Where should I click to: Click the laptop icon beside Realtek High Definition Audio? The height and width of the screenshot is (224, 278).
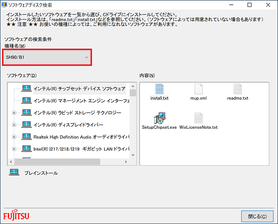point(27,137)
